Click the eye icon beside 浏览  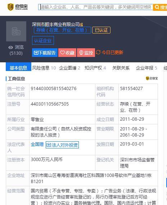[10, 47]
